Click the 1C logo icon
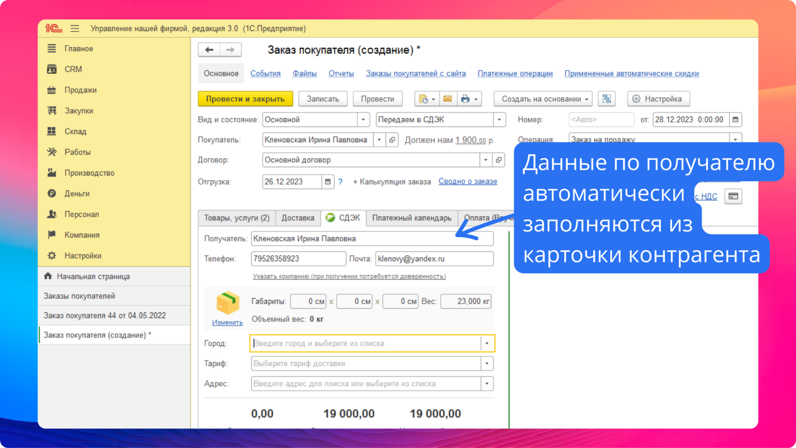This screenshot has height=448, width=796. [54, 28]
